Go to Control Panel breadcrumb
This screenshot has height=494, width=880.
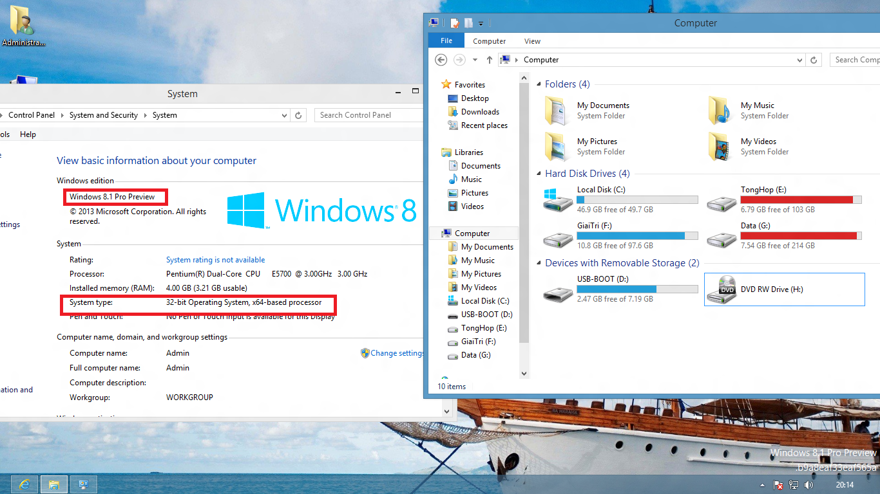click(x=32, y=115)
